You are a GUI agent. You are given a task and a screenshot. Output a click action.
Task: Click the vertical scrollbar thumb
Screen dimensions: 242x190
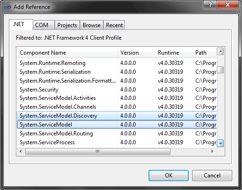pyautogui.click(x=221, y=70)
